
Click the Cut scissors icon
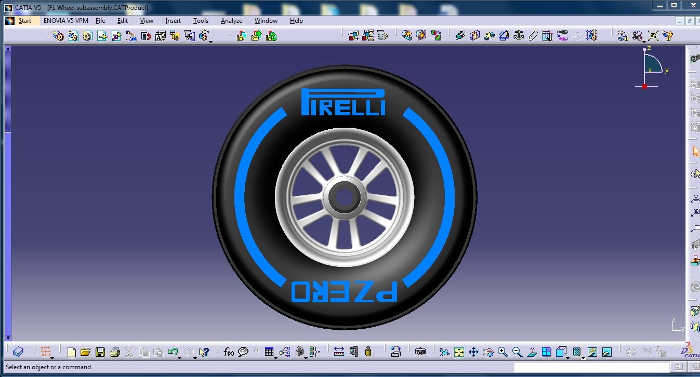129,352
